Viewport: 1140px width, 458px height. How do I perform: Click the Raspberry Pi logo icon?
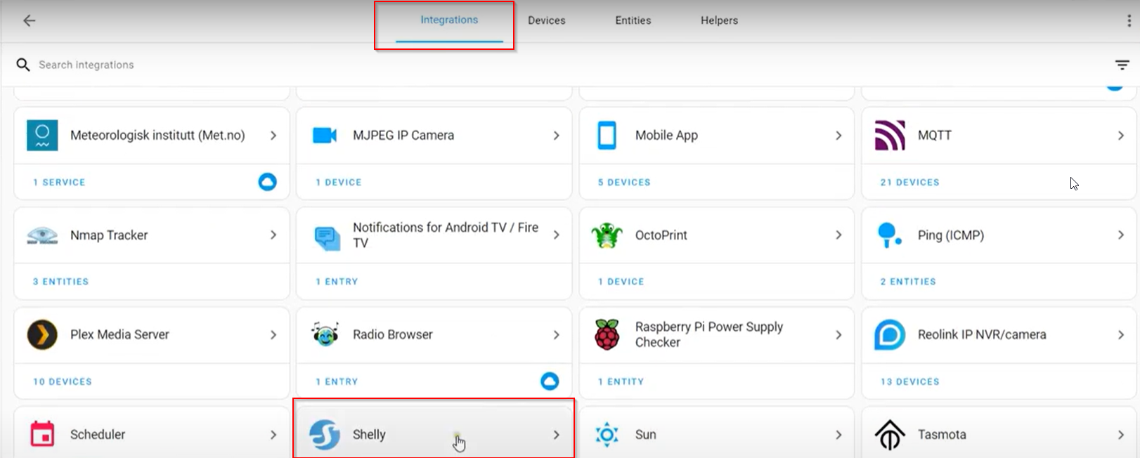click(607, 335)
